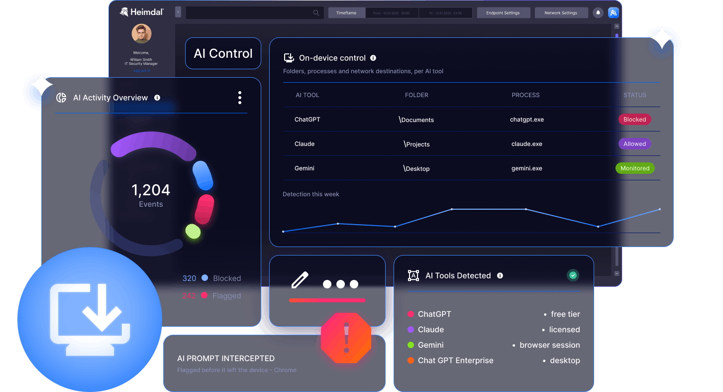Sort by the STATUS column

pyautogui.click(x=635, y=95)
